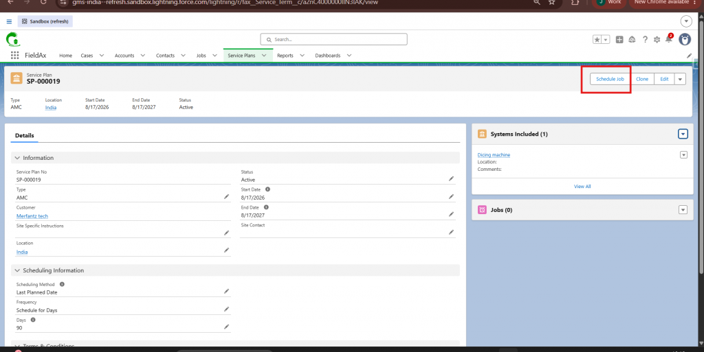Open the Accounts navigation tab
This screenshot has height=352, width=704.
tap(124, 56)
